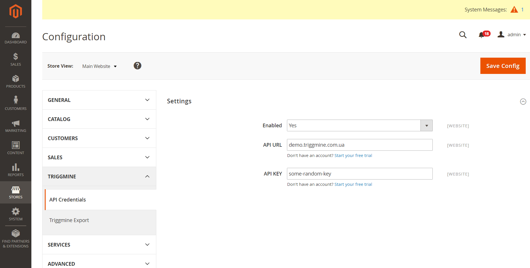This screenshot has width=530, height=268.
Task: Open notifications bell with 18 badge
Action: [x=484, y=35]
